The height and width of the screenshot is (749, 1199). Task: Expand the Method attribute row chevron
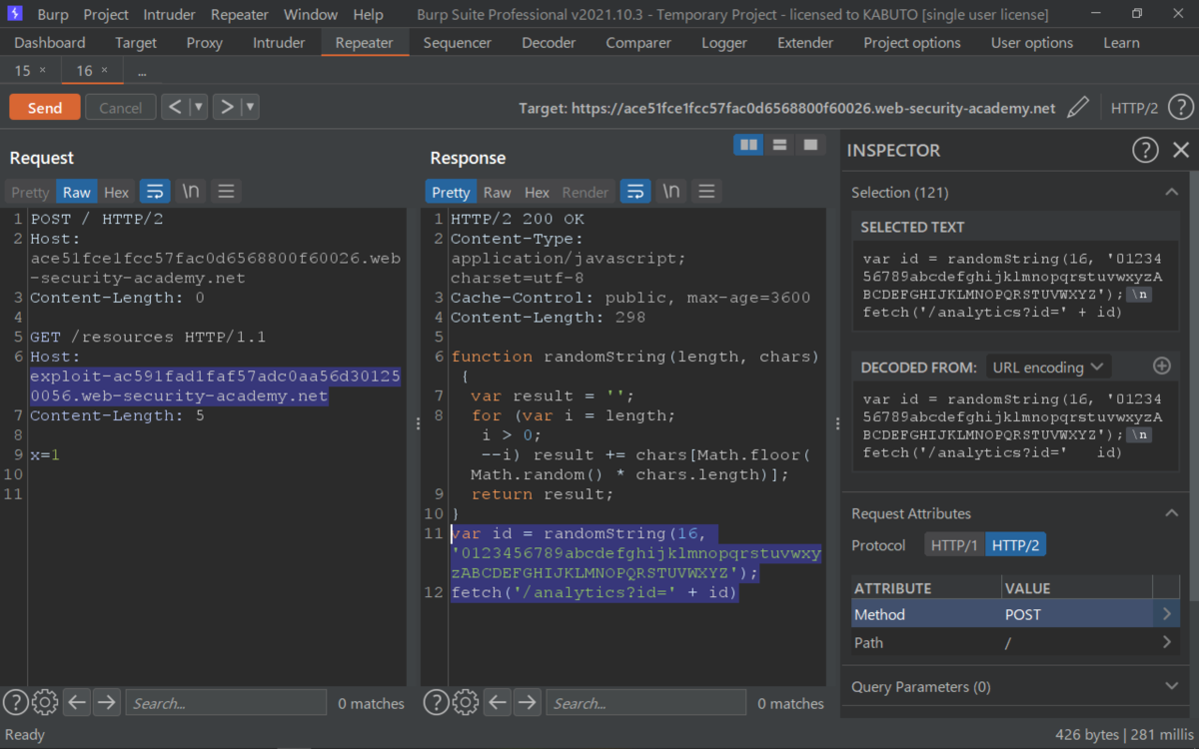1166,614
